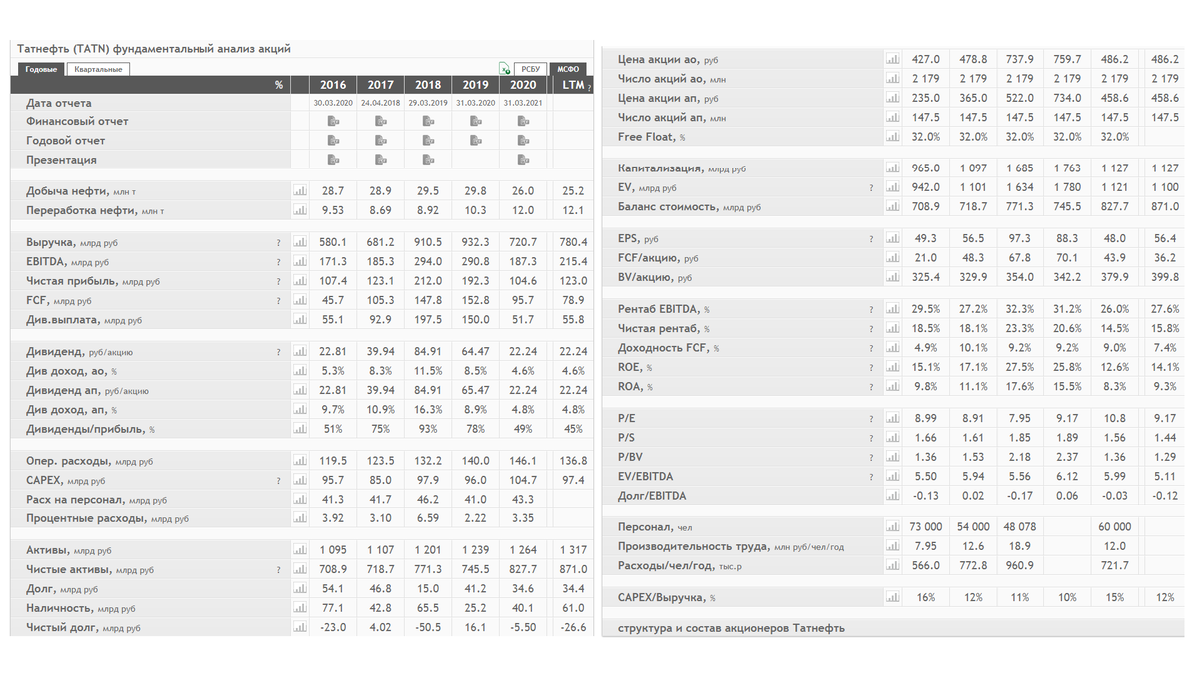The height and width of the screenshot is (673, 1197).
Task: Open the 2018 Финансовый отчет document
Action: tap(428, 122)
